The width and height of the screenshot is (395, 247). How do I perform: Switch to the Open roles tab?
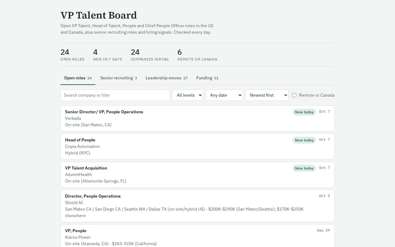78,78
